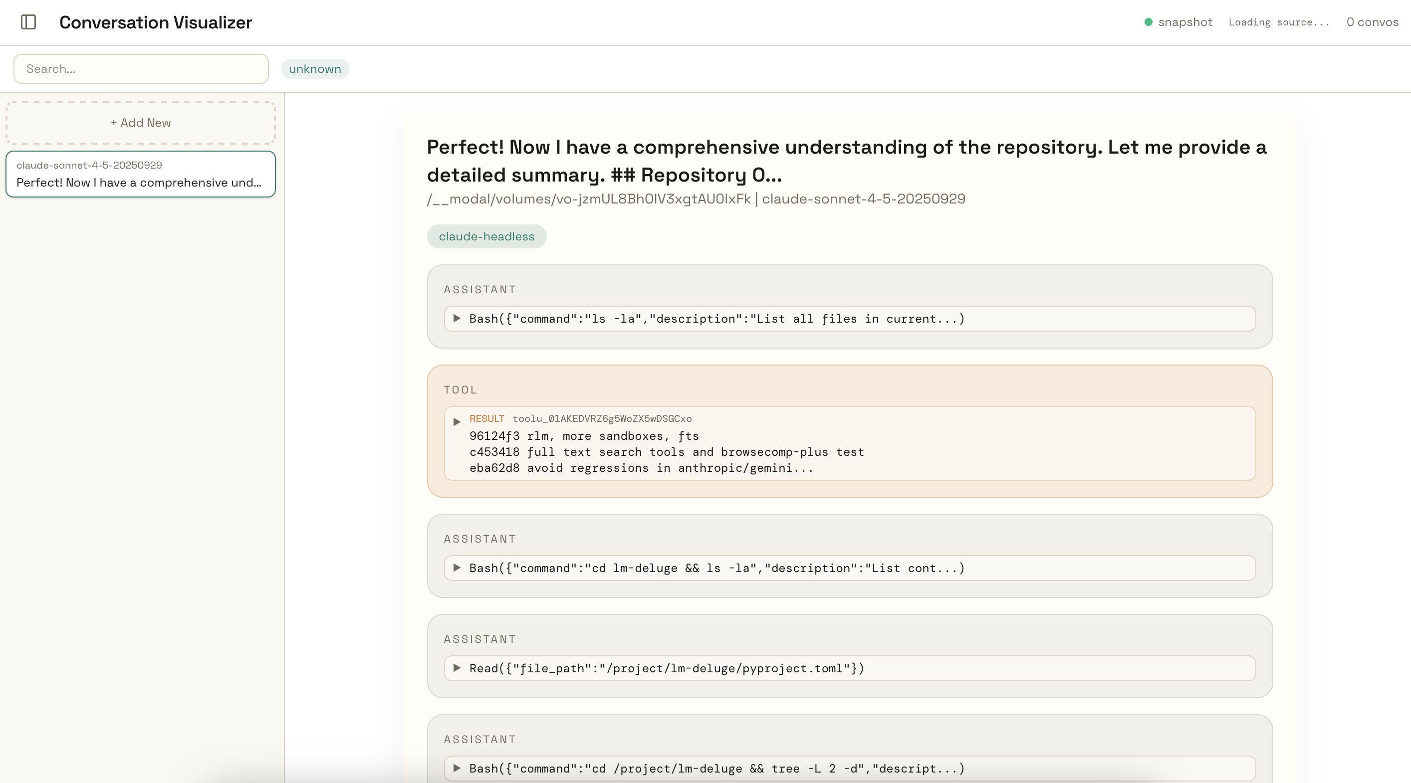
Task: Click the Conversation Visualizer title
Action: (x=156, y=22)
